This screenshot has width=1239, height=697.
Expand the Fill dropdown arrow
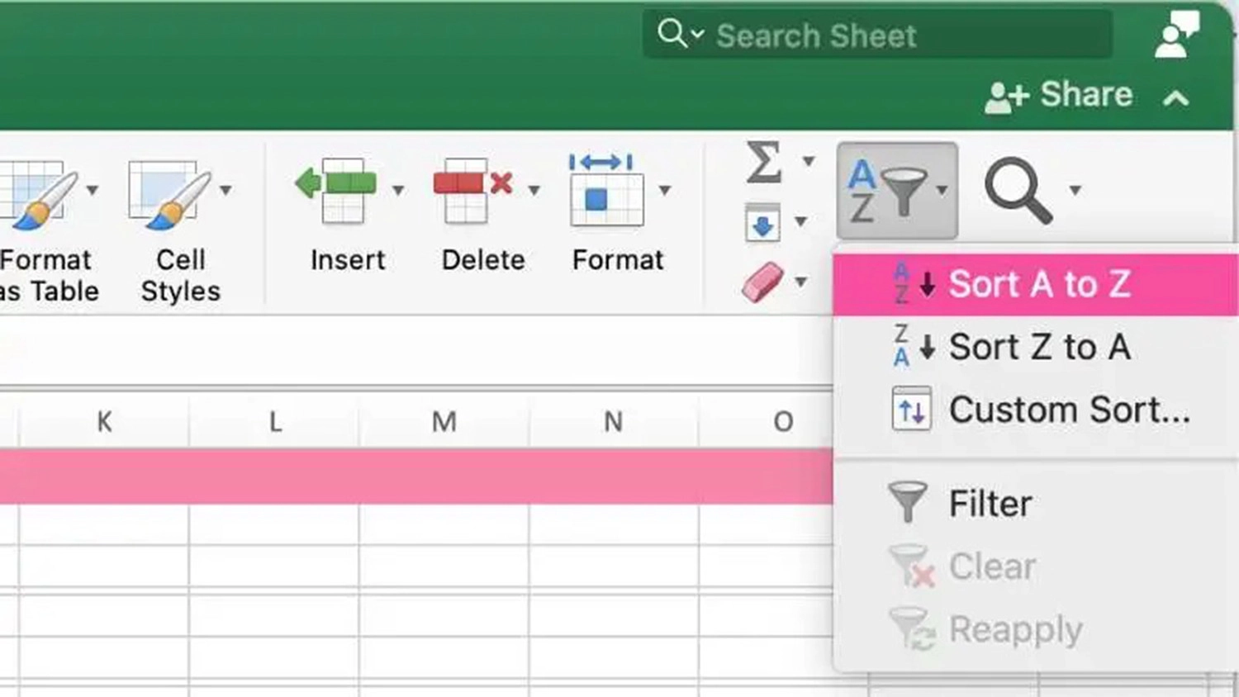[800, 221]
